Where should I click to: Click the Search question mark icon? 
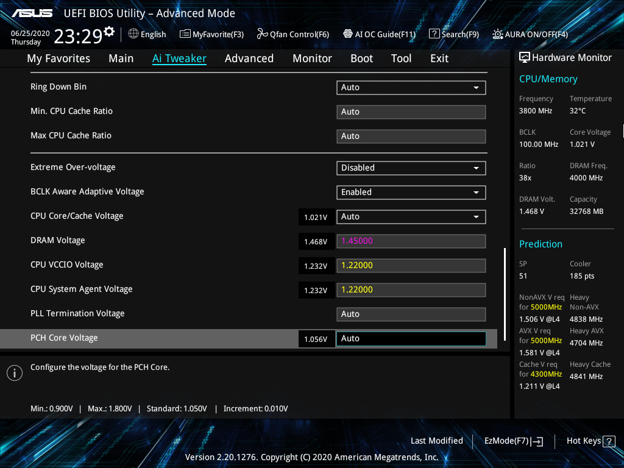click(x=434, y=34)
